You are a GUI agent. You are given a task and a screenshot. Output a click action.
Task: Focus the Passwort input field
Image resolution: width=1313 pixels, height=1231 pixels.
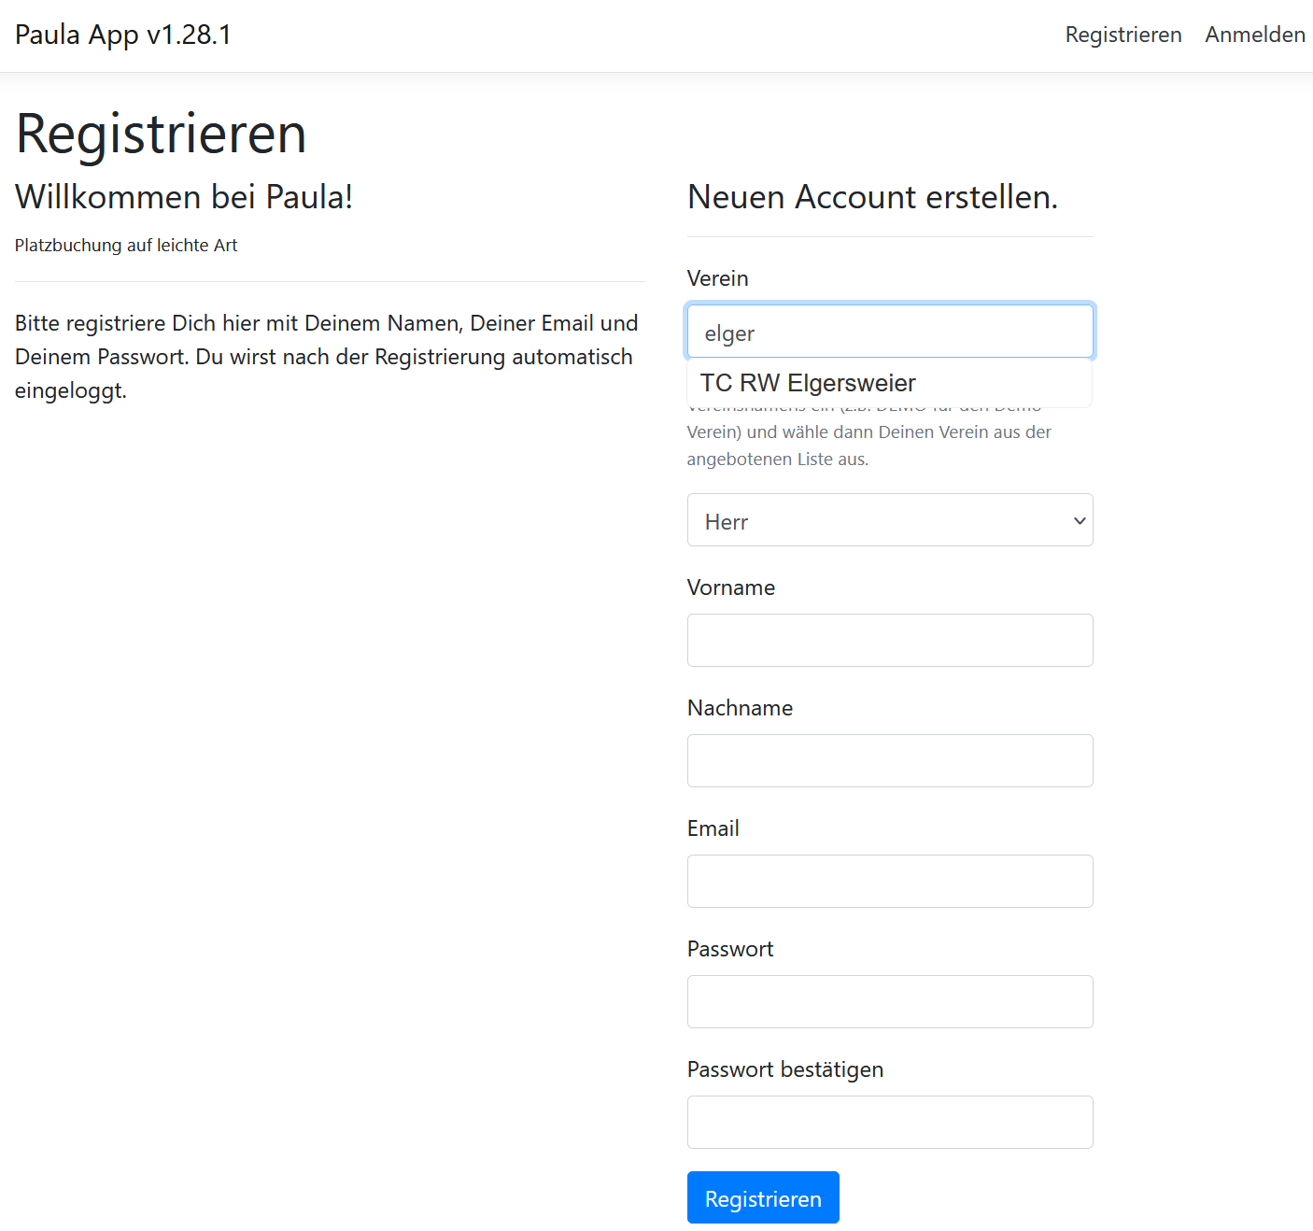point(889,1002)
